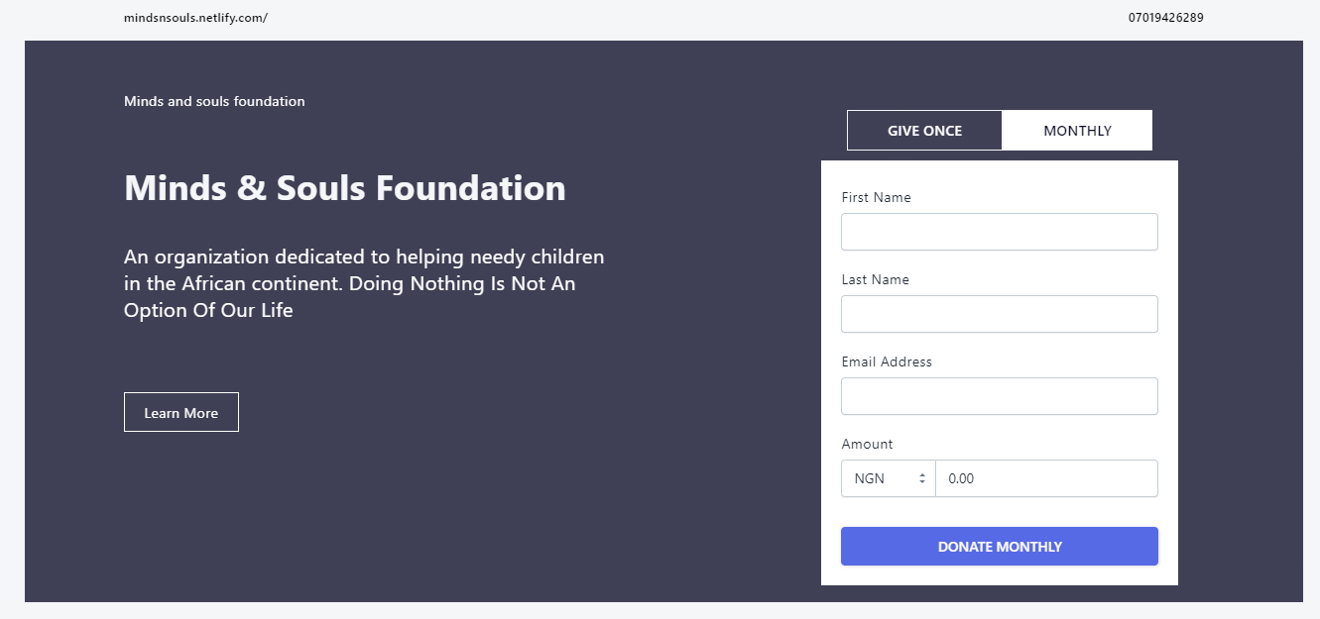Open the NGN currency dropdown

(889, 478)
